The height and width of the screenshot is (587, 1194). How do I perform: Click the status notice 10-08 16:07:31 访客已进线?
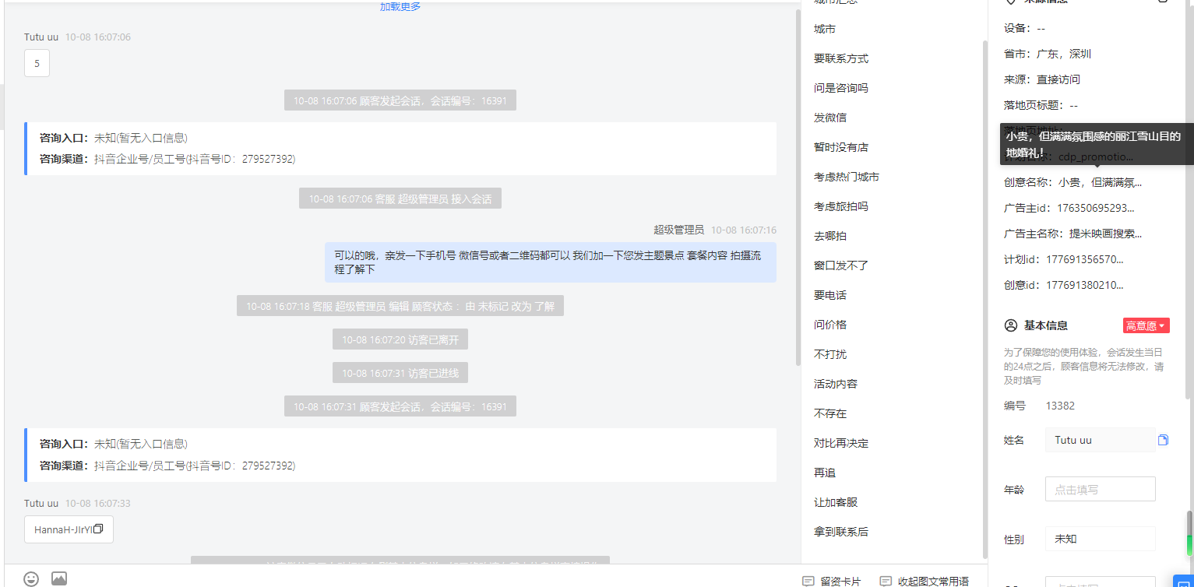[400, 373]
